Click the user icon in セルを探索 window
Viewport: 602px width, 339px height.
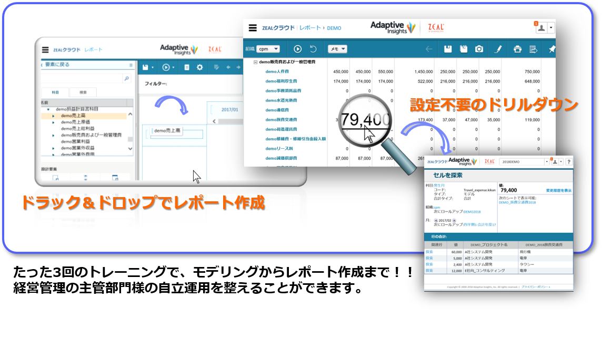[555, 162]
